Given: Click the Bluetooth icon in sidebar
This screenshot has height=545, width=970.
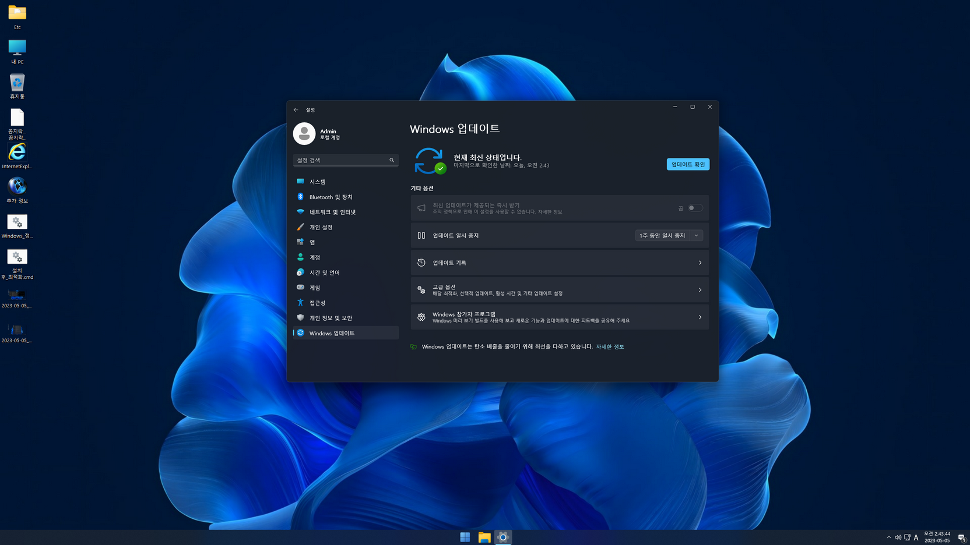Looking at the screenshot, I should (300, 197).
